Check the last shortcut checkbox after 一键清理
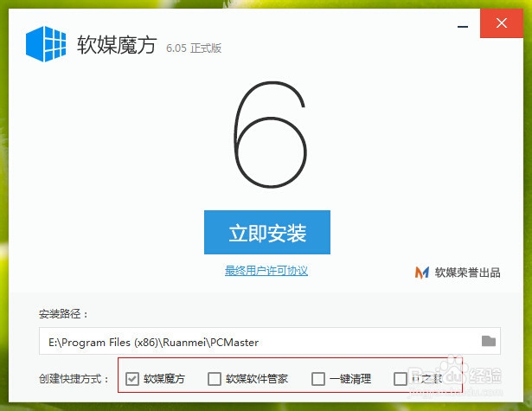The image size is (532, 411). pyautogui.click(x=401, y=379)
